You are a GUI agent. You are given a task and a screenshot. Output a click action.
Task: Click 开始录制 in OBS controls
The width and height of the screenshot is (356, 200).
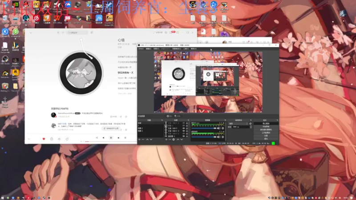click(x=266, y=127)
